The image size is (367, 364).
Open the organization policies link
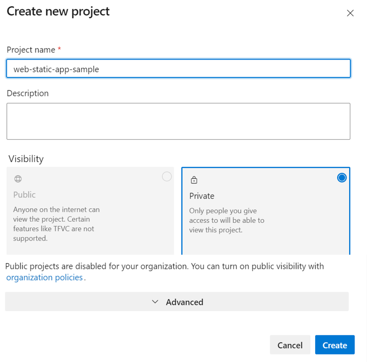[x=44, y=277]
